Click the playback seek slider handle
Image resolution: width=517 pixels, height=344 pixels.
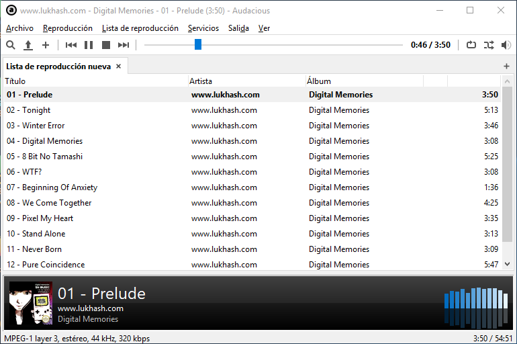(x=197, y=44)
